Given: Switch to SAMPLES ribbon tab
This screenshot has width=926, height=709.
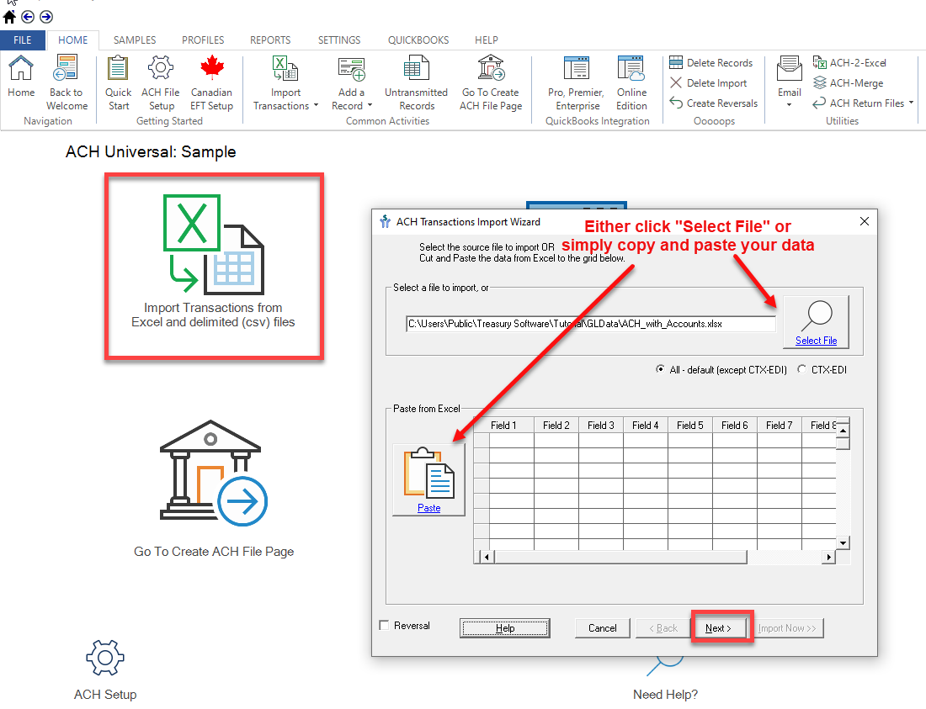Looking at the screenshot, I should click(135, 40).
